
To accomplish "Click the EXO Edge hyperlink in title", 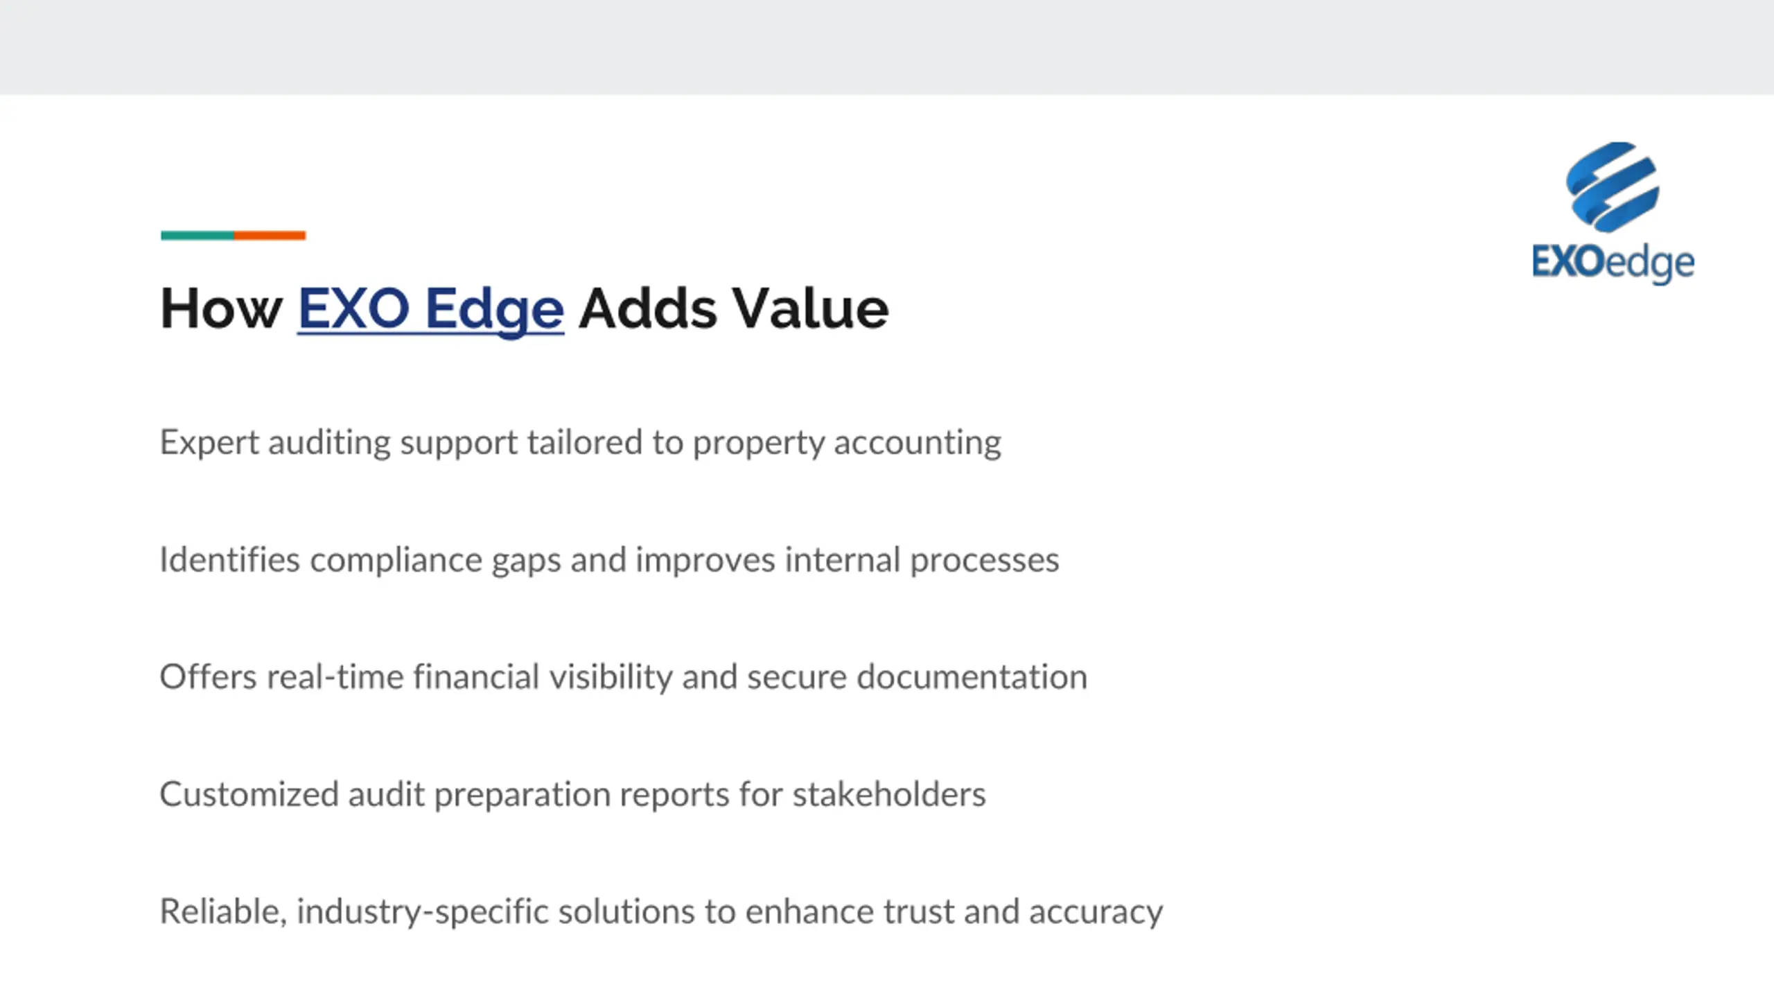I will [430, 308].
